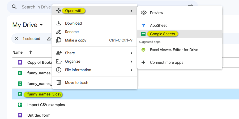
Task: Expand the Share submenu arrow
Action: tap(131, 53)
